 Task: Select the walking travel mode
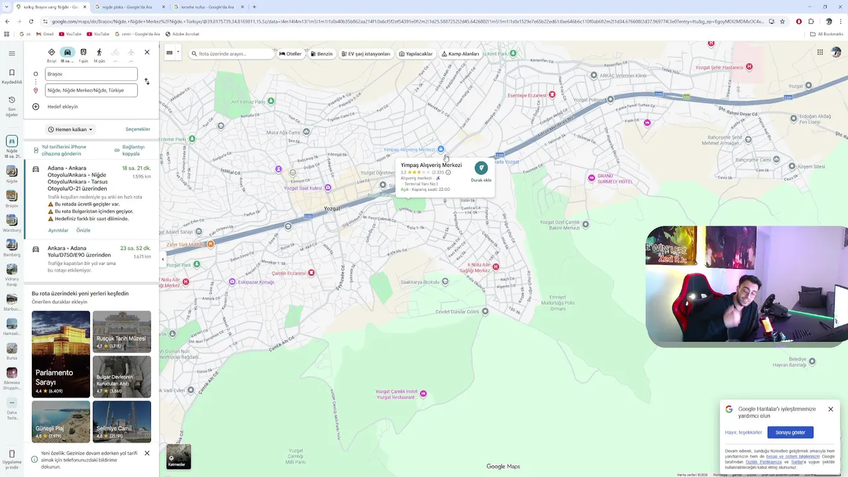click(99, 53)
